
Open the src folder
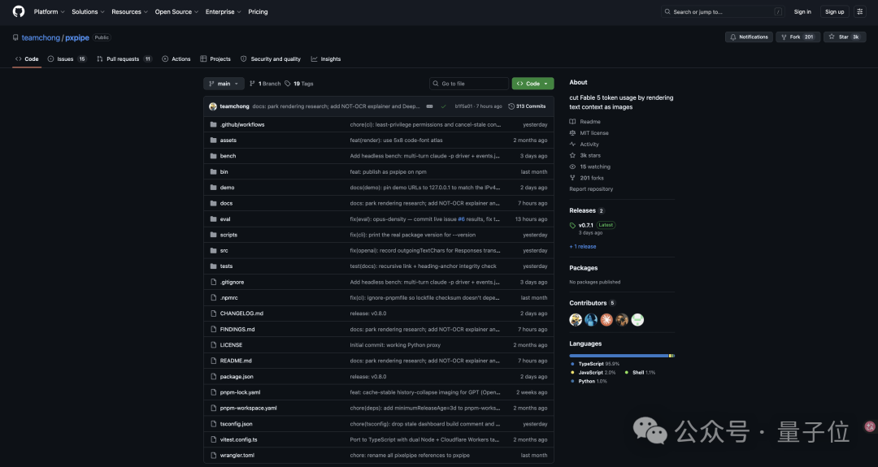pyautogui.click(x=224, y=251)
